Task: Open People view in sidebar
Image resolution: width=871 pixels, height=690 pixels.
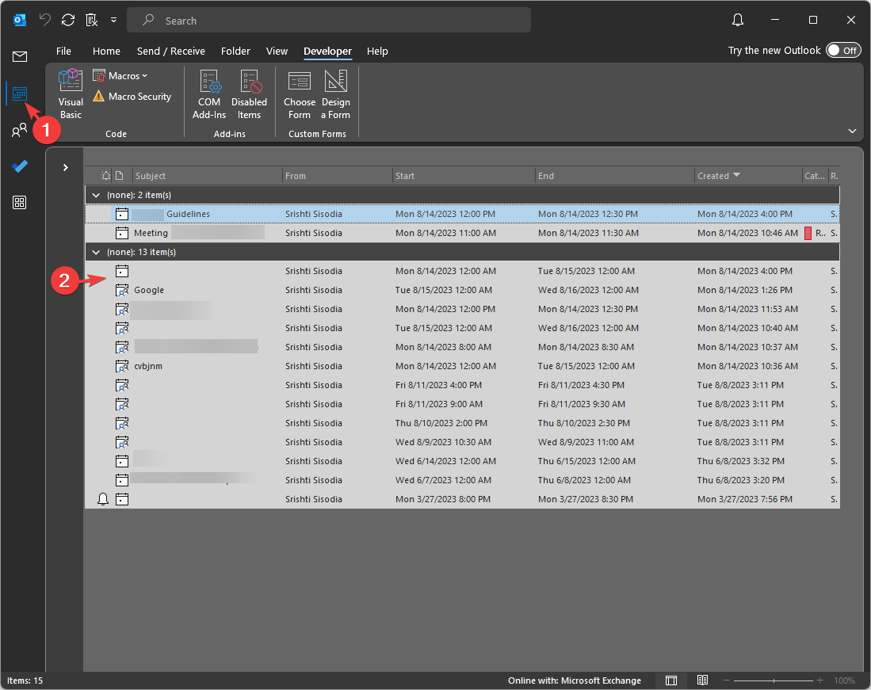Action: point(20,131)
